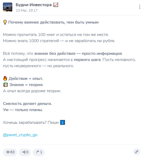Open the Будни Инвестора channel title
This screenshot has width=145, height=158.
click(34, 5)
